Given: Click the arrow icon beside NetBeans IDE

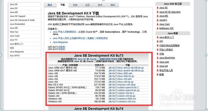Looking at the screenshot, I should coord(158,28).
